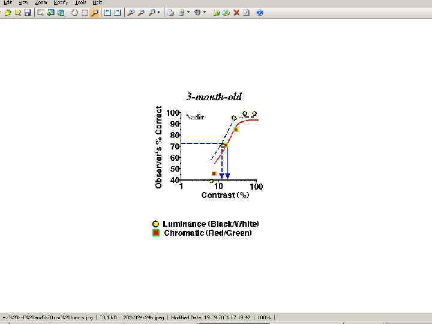Screen dimensions: 432x324
Task: Open the View menu
Action: [23, 2]
